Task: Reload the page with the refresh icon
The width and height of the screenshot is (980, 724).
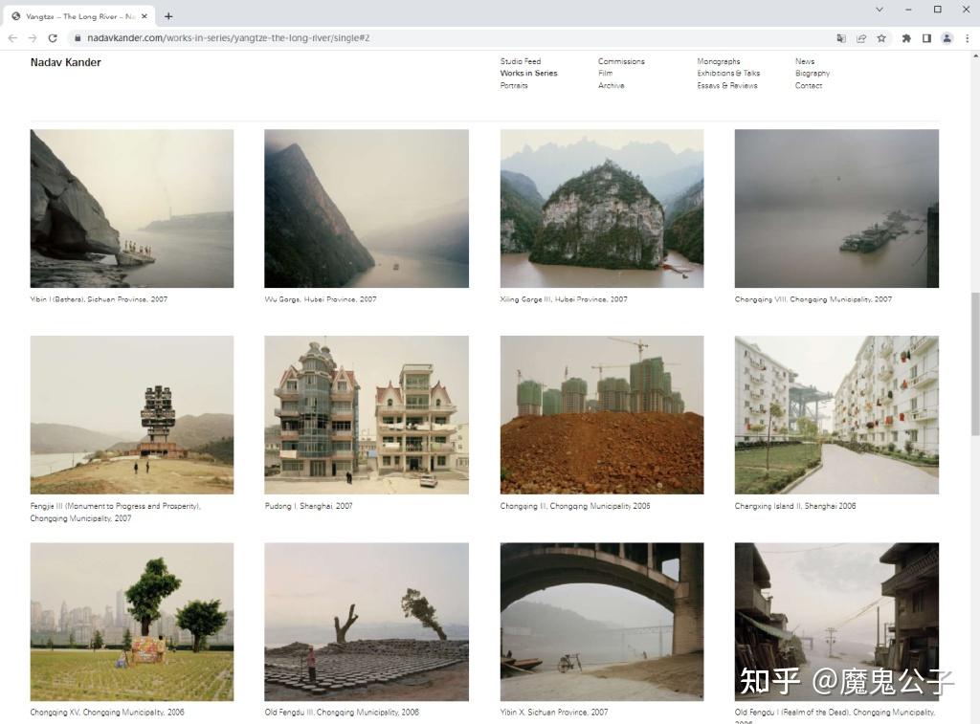Action: pos(53,38)
